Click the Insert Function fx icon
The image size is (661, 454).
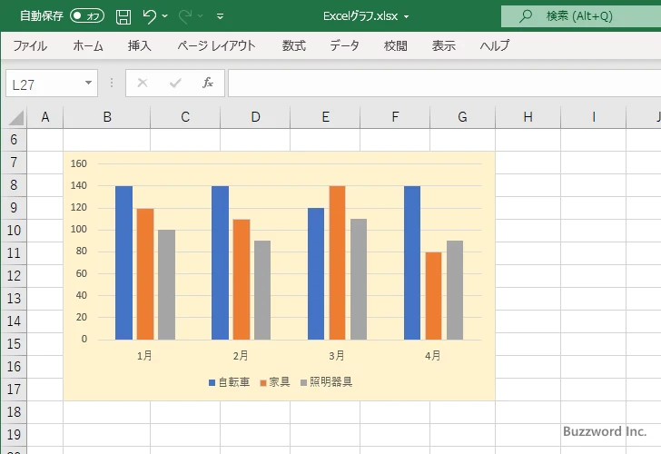pos(208,83)
